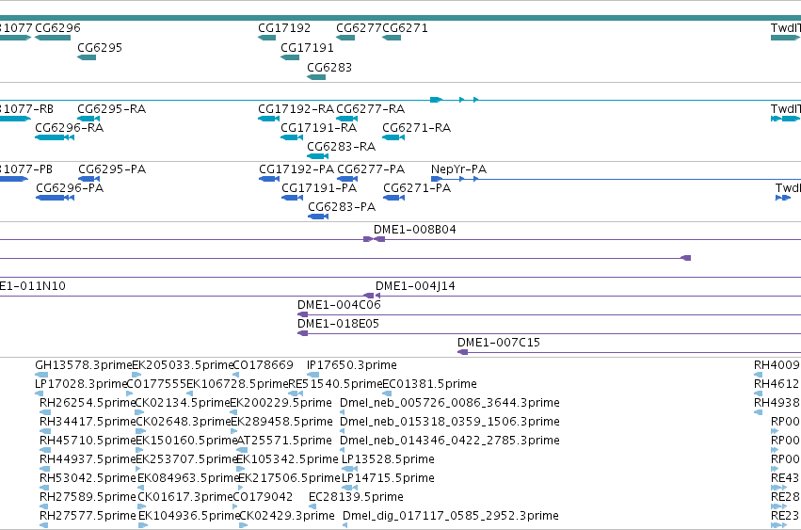Click the LP14715.5prime EST label
This screenshot has width=801, height=530.
pos(388,478)
